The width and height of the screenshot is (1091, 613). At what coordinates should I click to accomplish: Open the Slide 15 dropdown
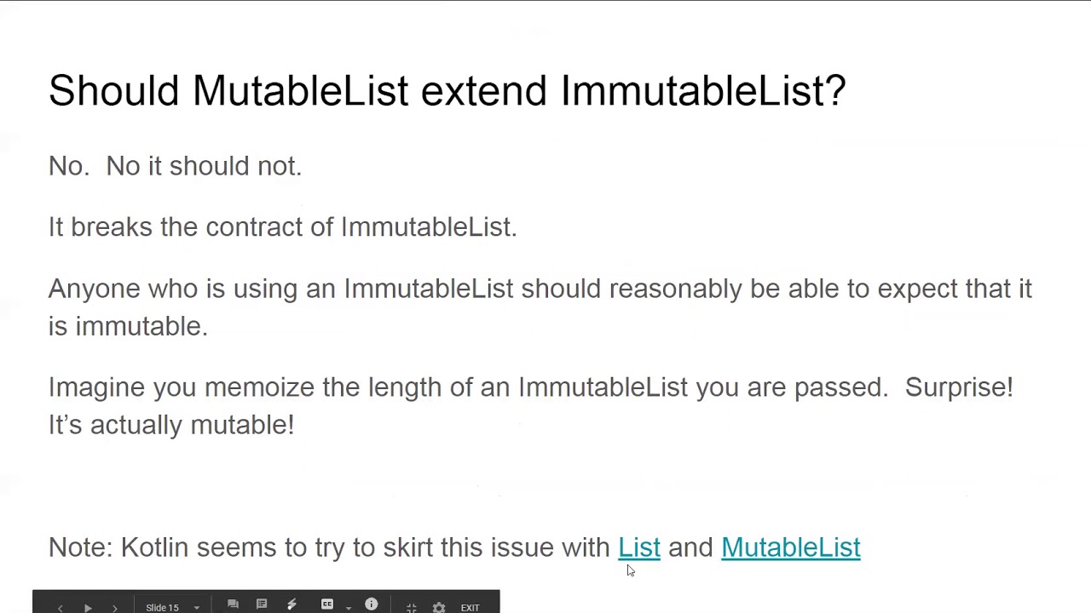[172, 607]
